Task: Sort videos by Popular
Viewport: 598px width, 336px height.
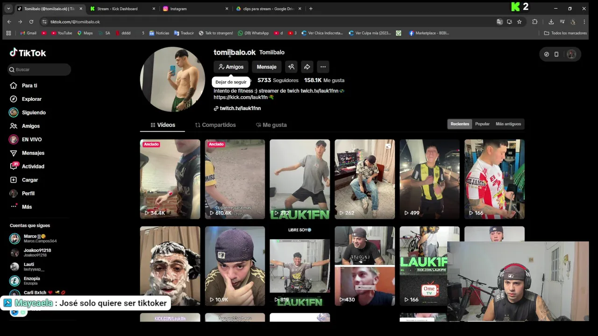Action: click(482, 124)
